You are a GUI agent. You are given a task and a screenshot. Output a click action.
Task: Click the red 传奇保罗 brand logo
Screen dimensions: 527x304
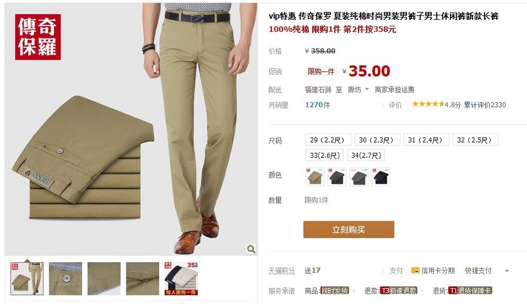37,37
